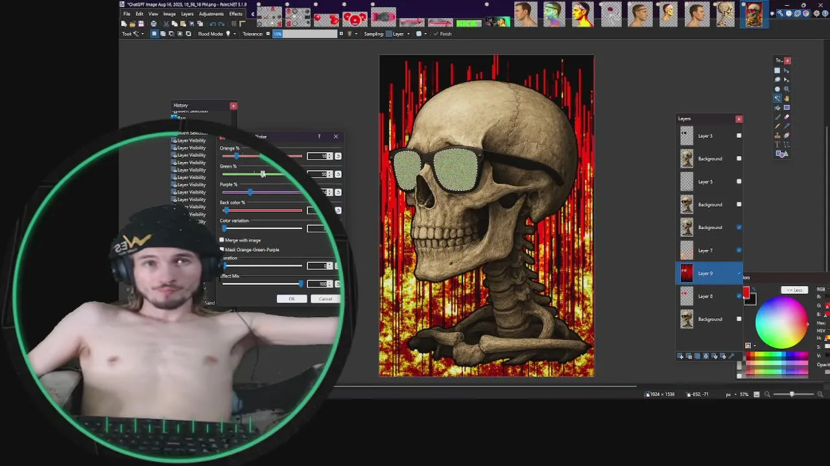Click the help ? button in Noise dialog
830x466 pixels.
[x=318, y=137]
